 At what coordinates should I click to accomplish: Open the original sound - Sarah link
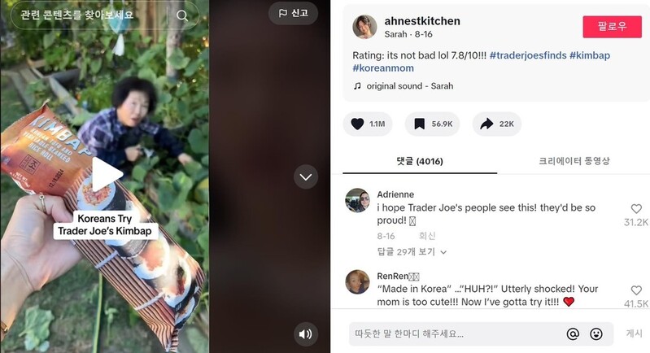409,85
